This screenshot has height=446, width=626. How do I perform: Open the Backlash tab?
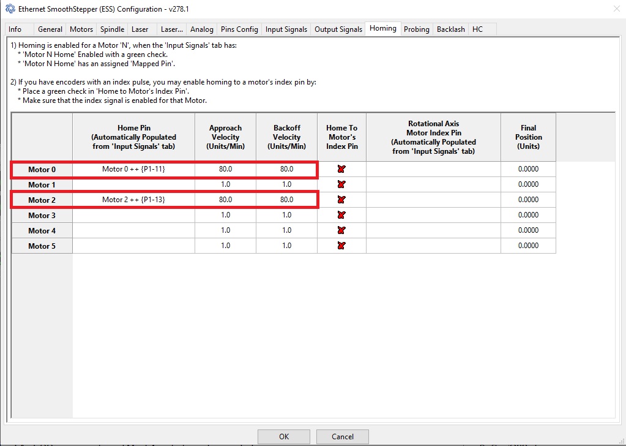pyautogui.click(x=450, y=29)
